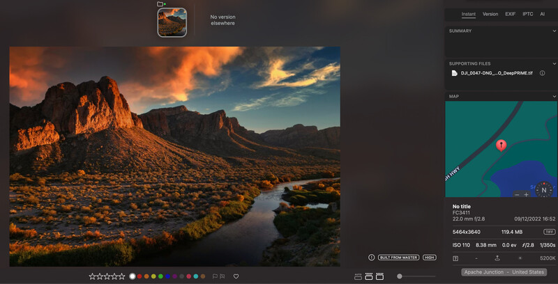This screenshot has height=284, width=558.
Task: Click the pick flag icon
Action: pyautogui.click(x=215, y=276)
